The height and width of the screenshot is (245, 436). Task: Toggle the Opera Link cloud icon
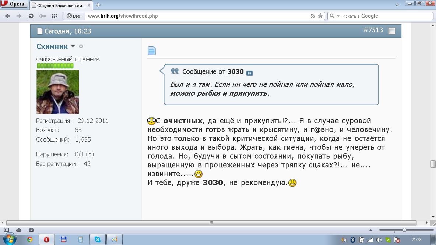[19, 230]
